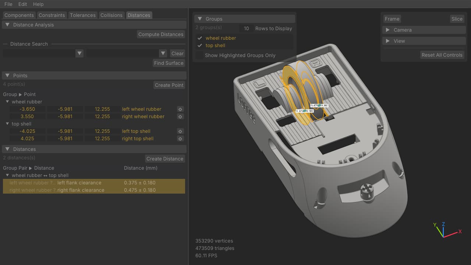Click the right top shell X value 4.025

coord(28,138)
